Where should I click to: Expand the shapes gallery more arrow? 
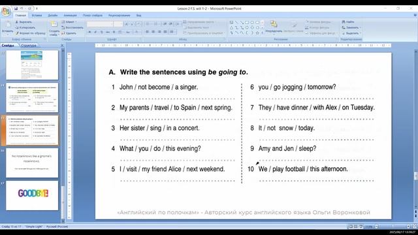click(263, 33)
